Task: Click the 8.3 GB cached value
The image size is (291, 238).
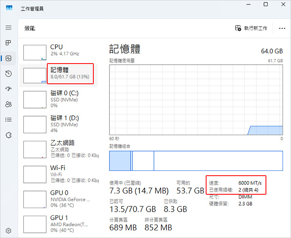Action: coord(175,209)
